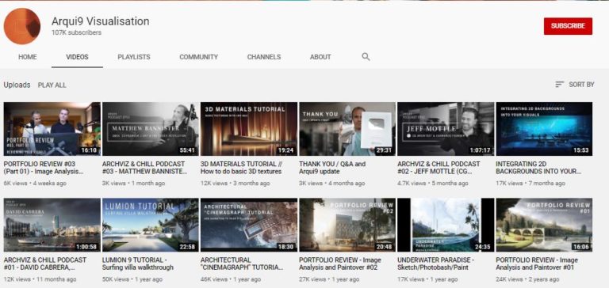Click '17K views • 7 months ago' text
Viewport: 609px width, 288px height.
(x=530, y=183)
